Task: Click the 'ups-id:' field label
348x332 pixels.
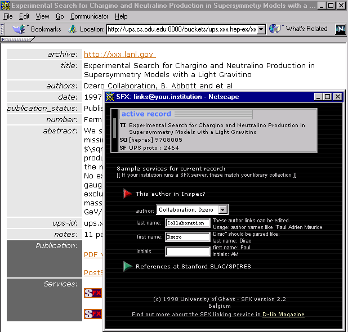Action: [65, 223]
